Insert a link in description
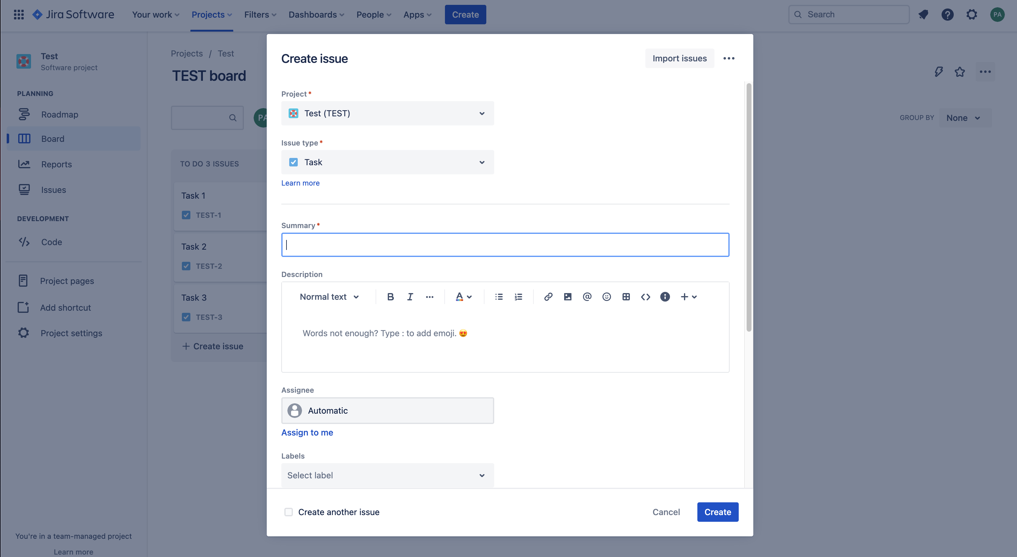Image resolution: width=1017 pixels, height=557 pixels. pyautogui.click(x=548, y=297)
